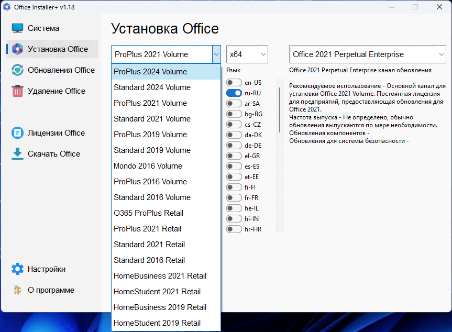The width and height of the screenshot is (452, 332).
Task: Click the Система monitor icon
Action: coord(18,28)
